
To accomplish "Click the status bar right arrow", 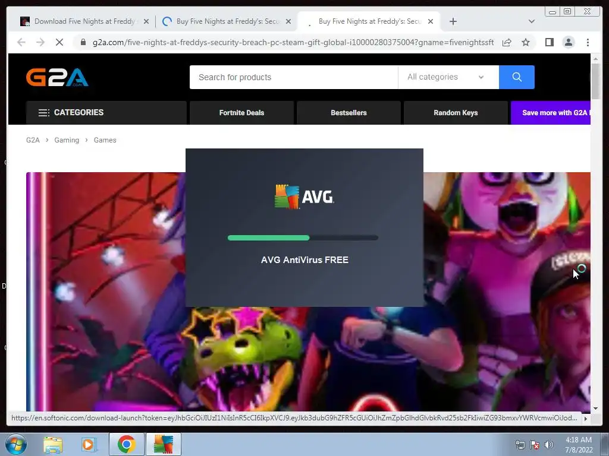I will click(586, 419).
